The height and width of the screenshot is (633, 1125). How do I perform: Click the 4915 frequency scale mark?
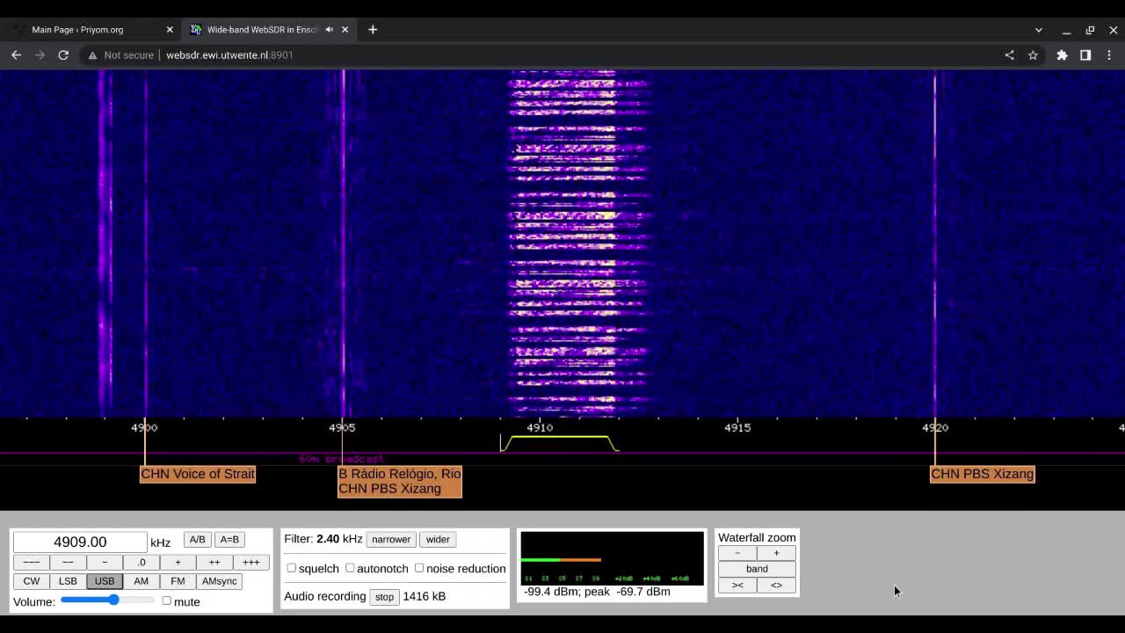pyautogui.click(x=737, y=427)
